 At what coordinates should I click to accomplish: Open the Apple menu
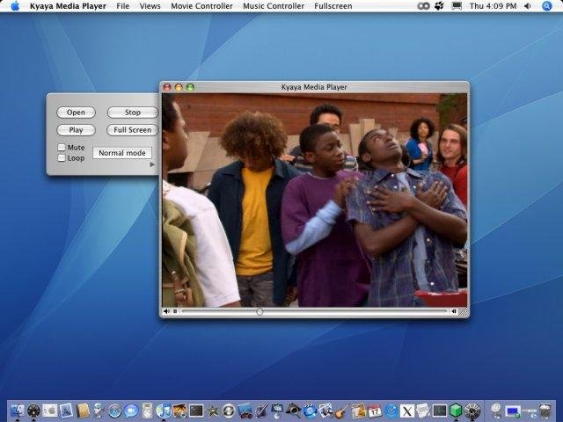pos(15,6)
